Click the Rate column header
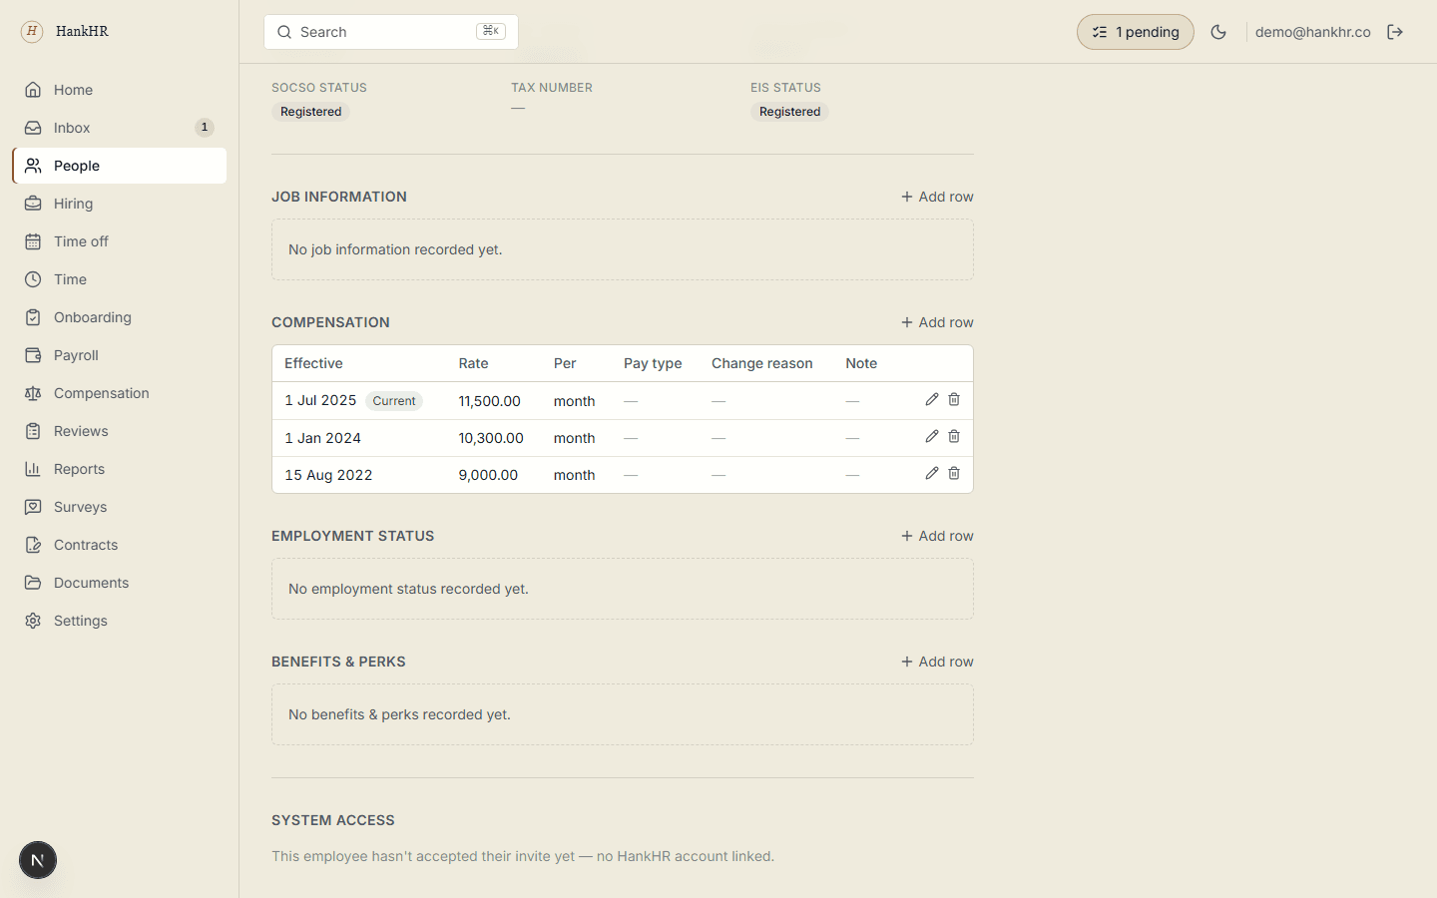 474,363
